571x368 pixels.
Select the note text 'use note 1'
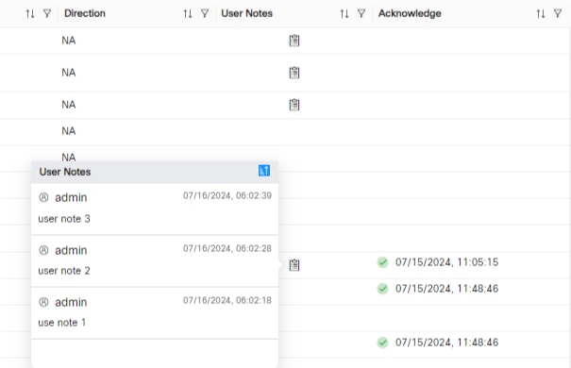tap(62, 323)
